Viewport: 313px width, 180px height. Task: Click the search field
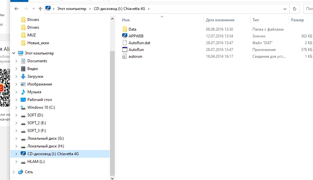tap(308, 9)
